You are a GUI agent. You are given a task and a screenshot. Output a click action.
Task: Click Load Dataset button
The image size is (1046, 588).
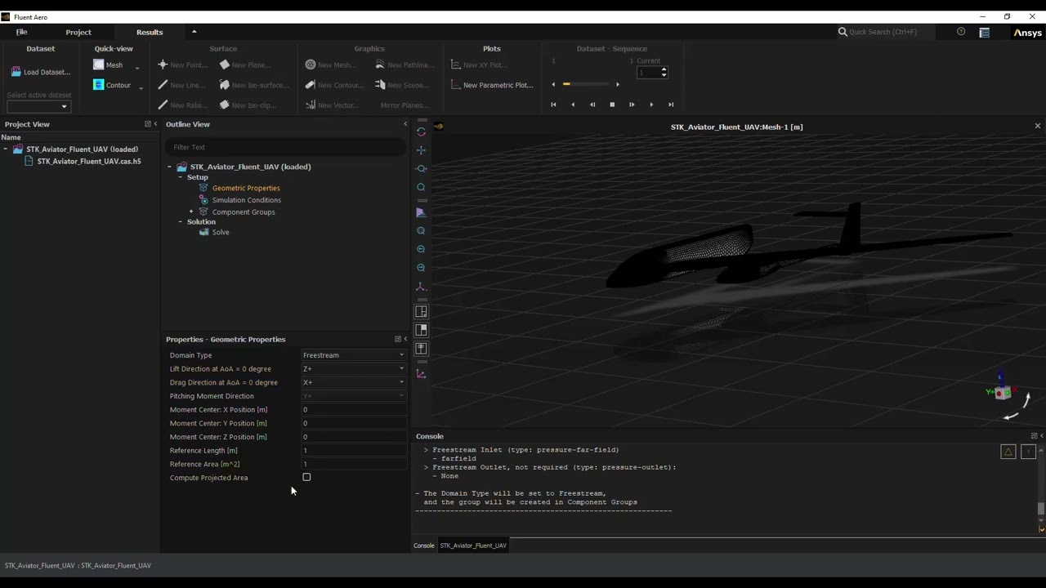point(40,72)
